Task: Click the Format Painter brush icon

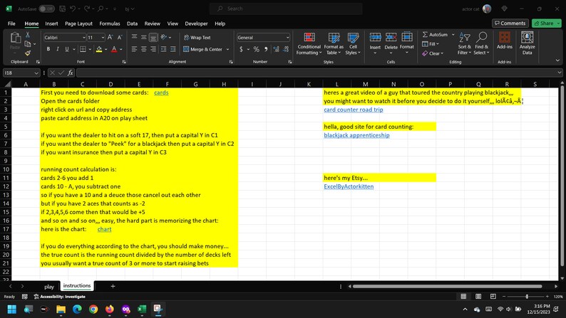Action: click(x=27, y=53)
